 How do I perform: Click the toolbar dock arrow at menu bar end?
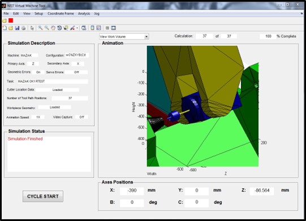(302, 14)
